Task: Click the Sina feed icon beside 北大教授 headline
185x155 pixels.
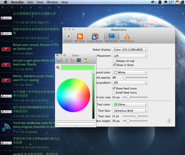Action: pyautogui.click(x=6, y=18)
